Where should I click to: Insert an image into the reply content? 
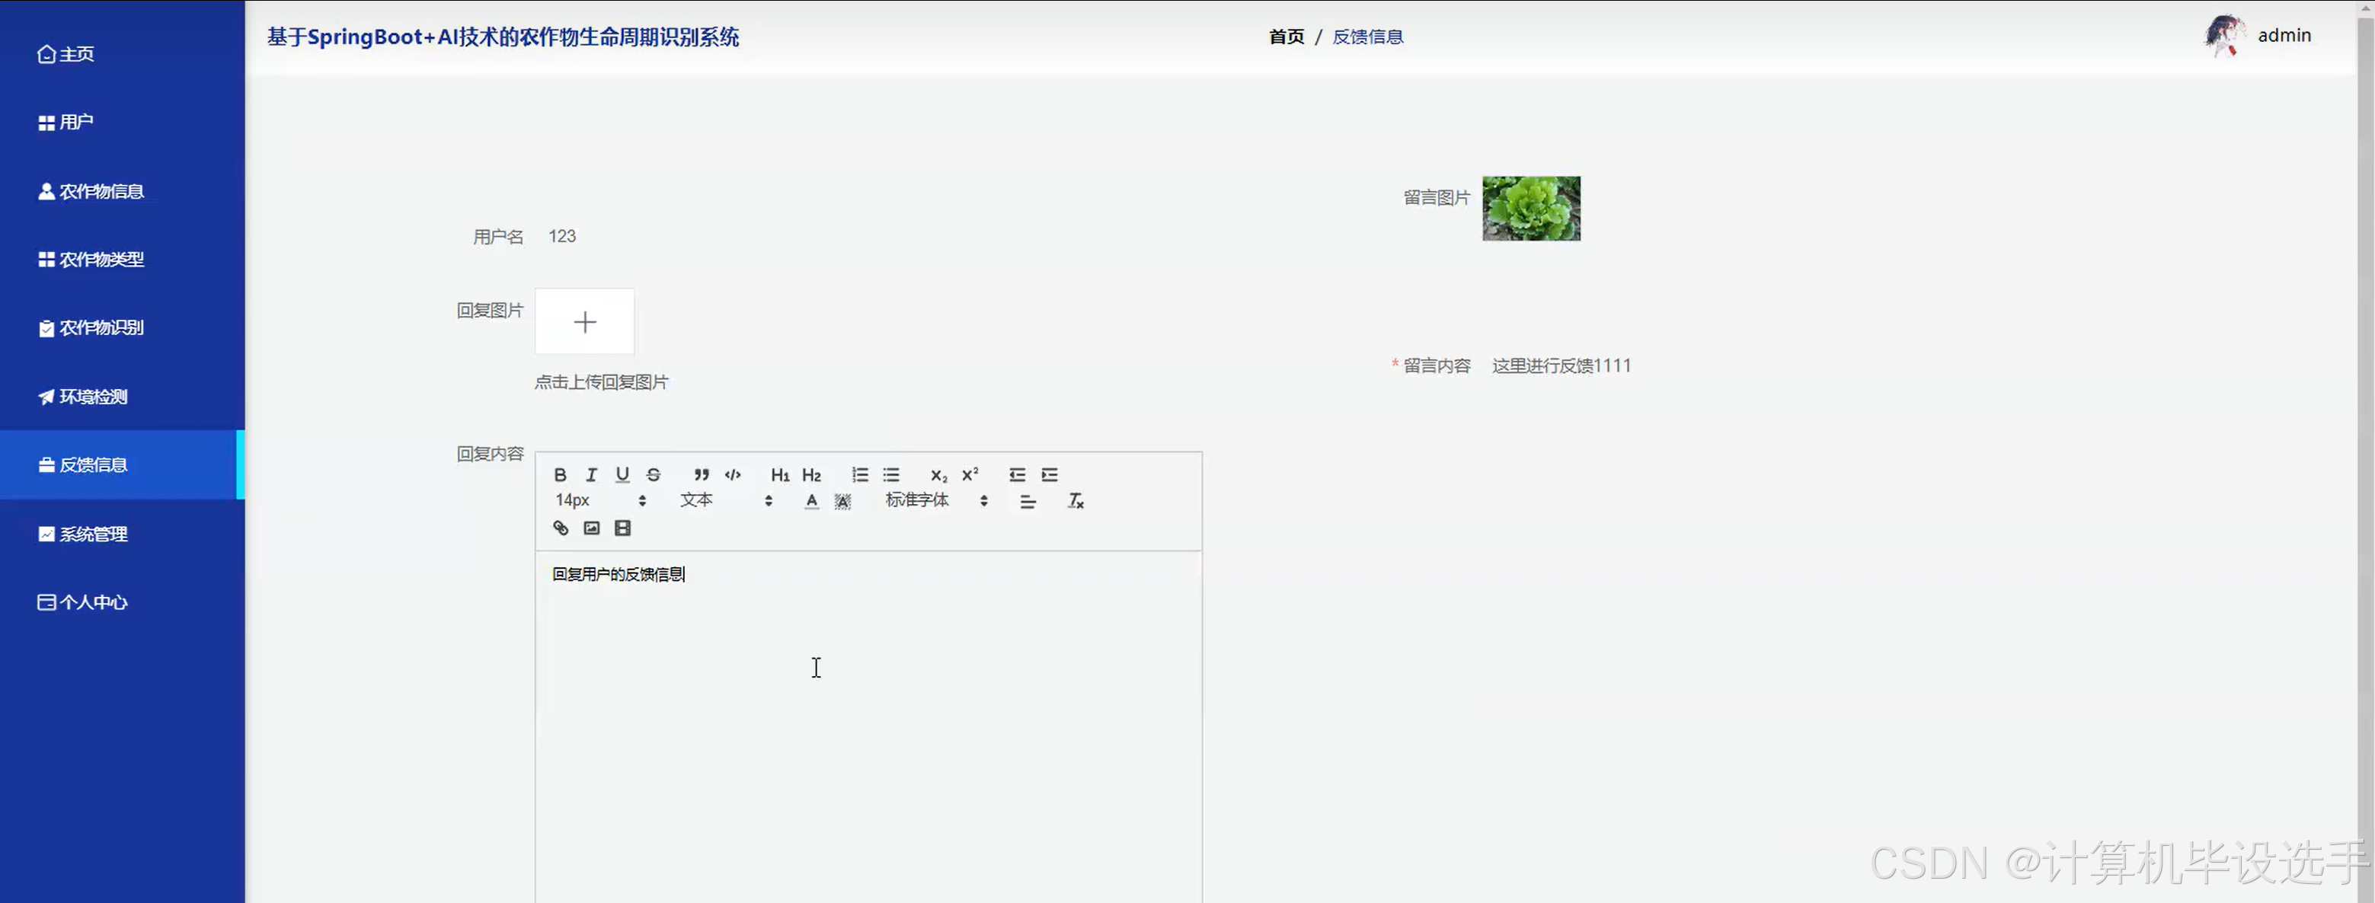coord(591,528)
